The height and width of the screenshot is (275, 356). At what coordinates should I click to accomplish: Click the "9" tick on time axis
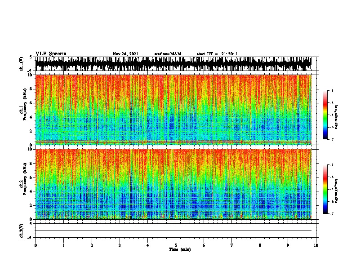tap(288, 245)
